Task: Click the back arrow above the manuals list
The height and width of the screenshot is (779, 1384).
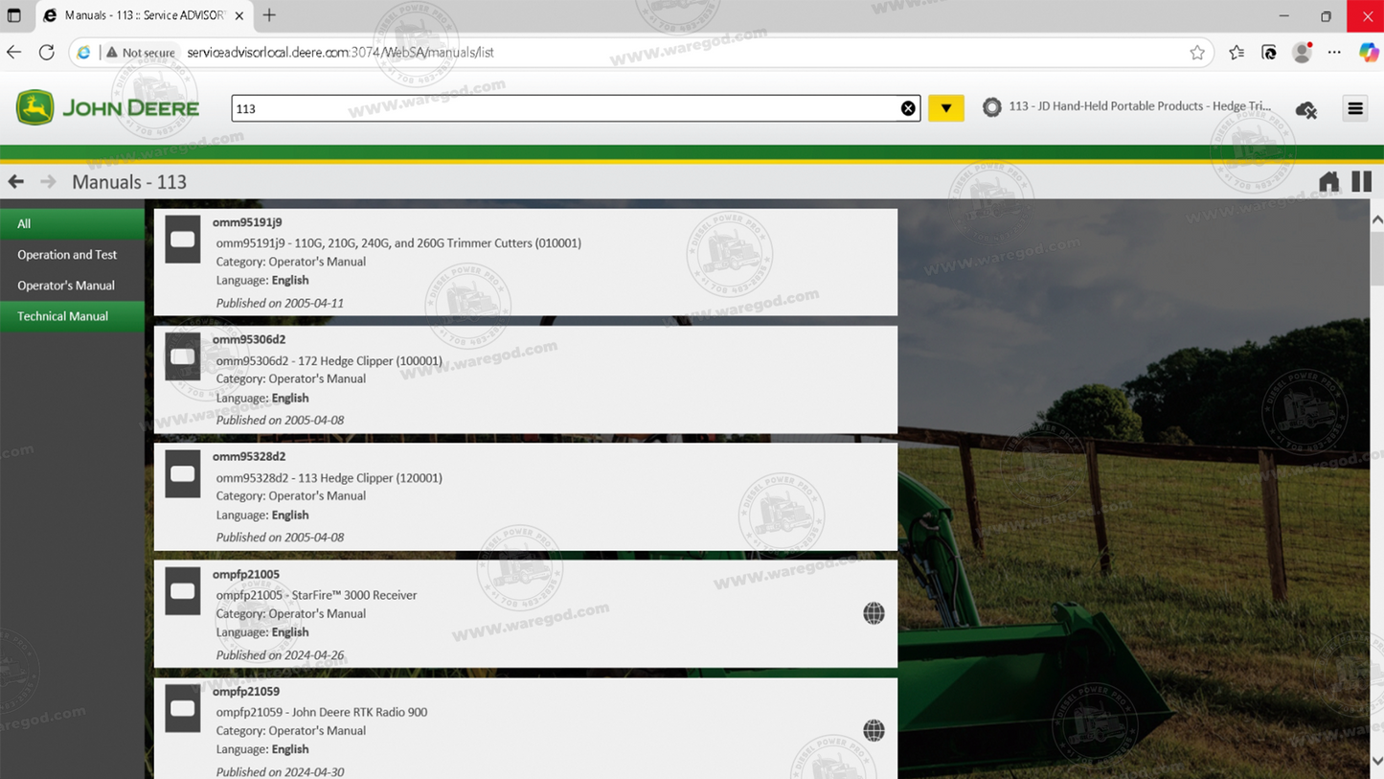Action: [15, 181]
